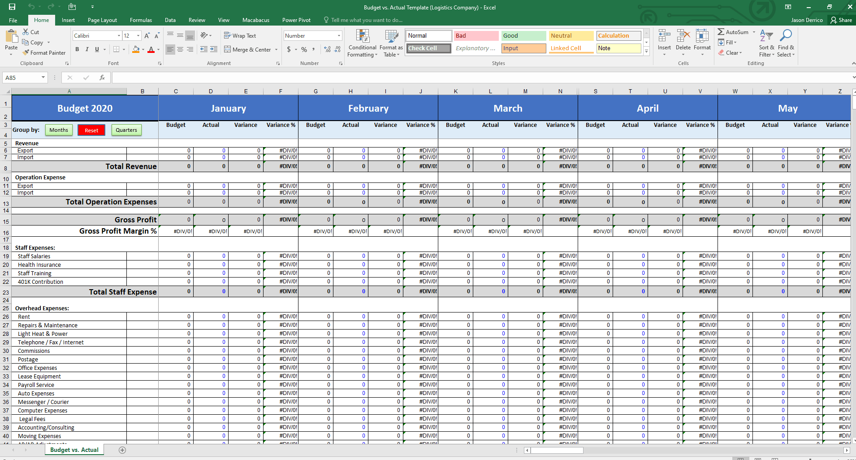Expand the font name Calibri dropdown
The image size is (856, 460).
[119, 36]
